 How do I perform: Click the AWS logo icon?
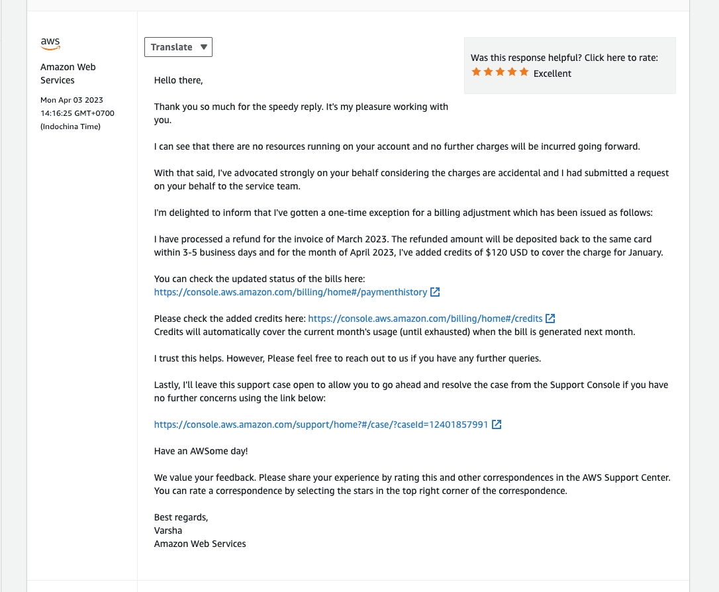50,44
